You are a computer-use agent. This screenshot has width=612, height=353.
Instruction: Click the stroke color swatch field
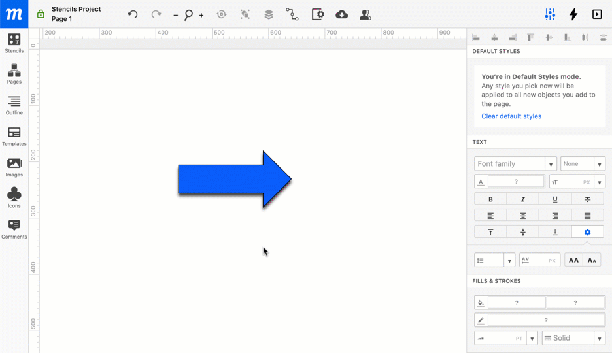pos(546,320)
